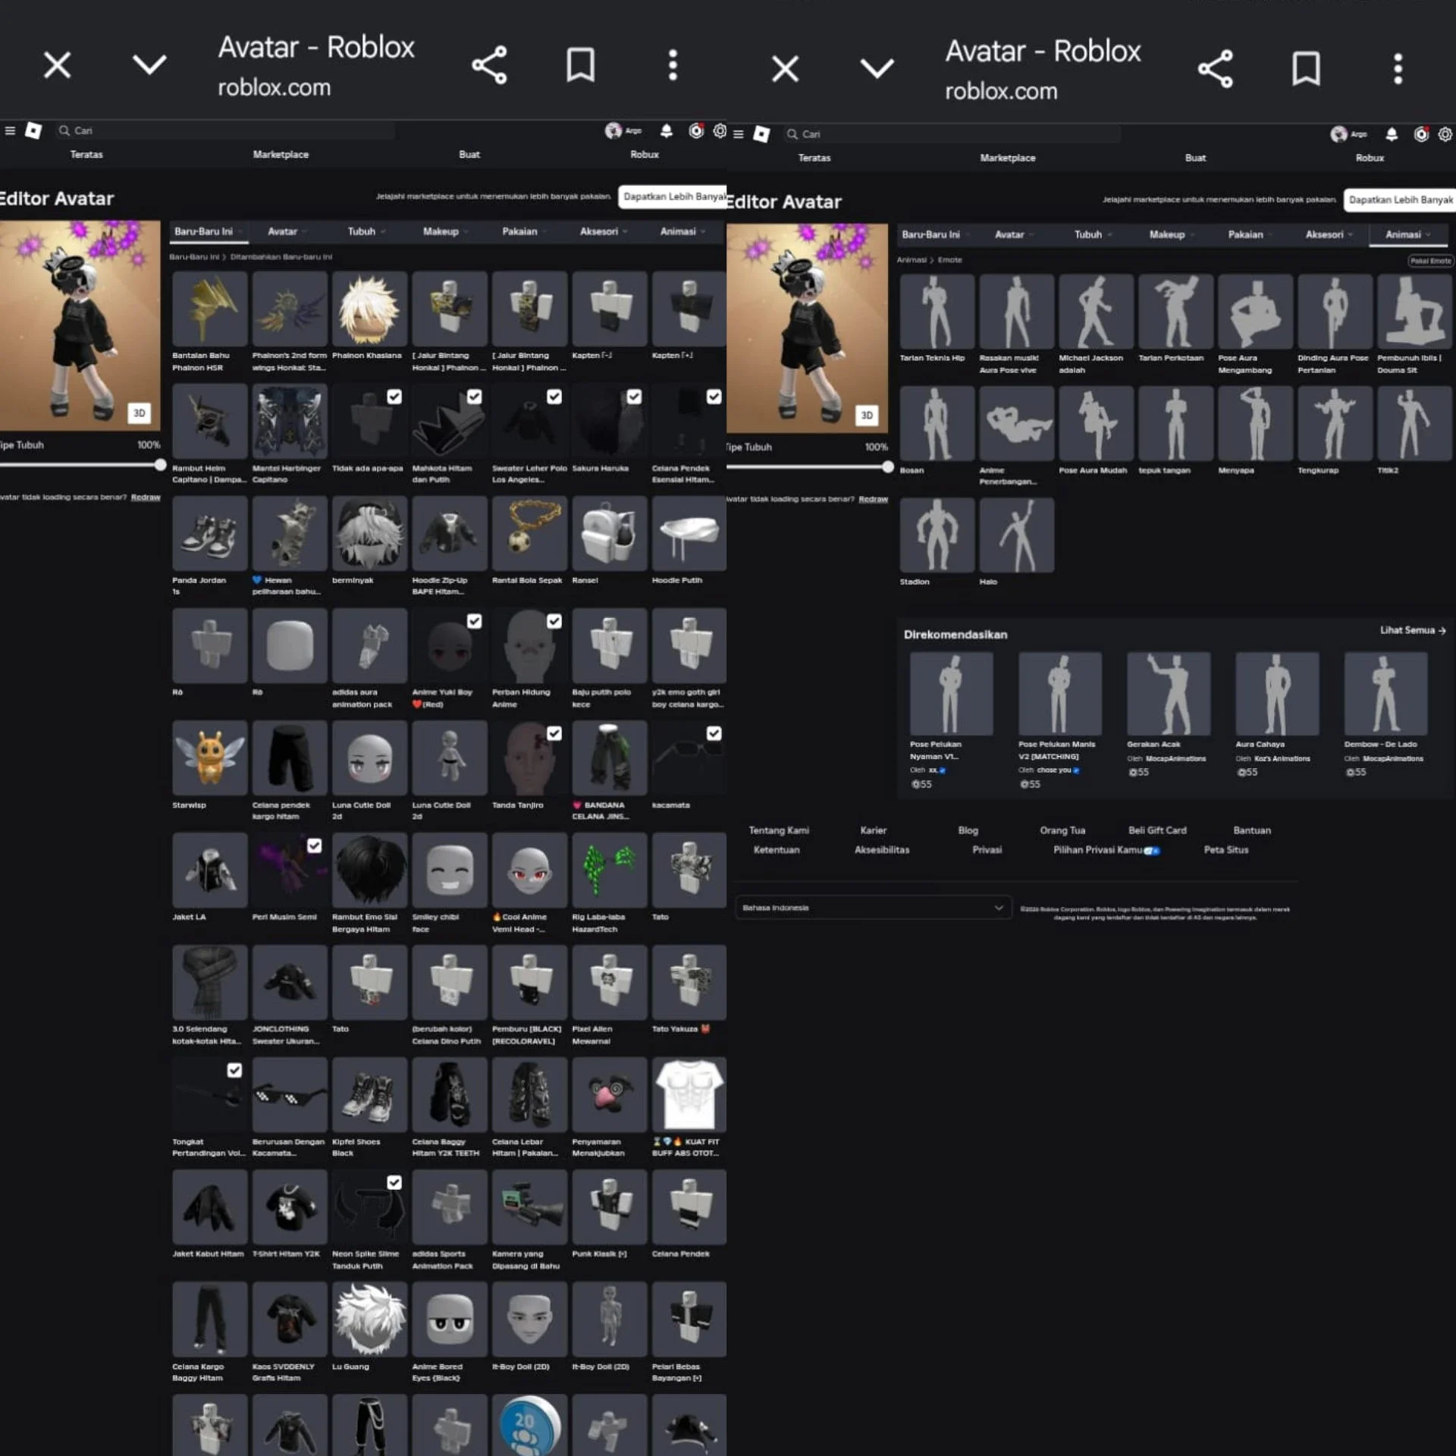Open the Aura Cahaya recommended animation
This screenshot has width=1456, height=1456.
click(1277, 693)
